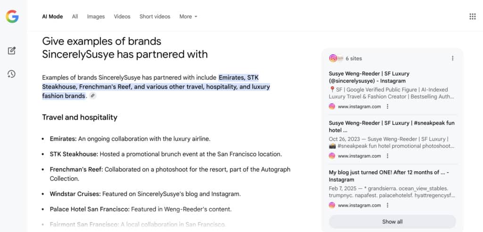Screen dimensions: 483x232
Task: Open options for blog turned ONE source
Action: pos(388,205)
